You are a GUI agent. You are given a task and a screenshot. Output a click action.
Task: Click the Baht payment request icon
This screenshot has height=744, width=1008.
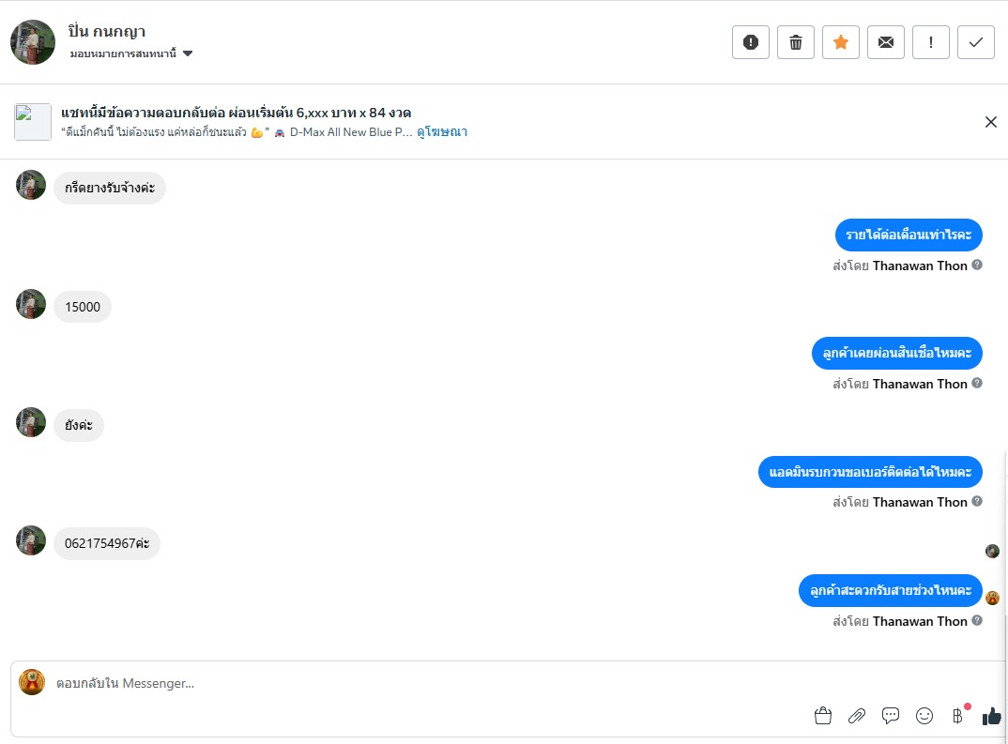pos(957,716)
